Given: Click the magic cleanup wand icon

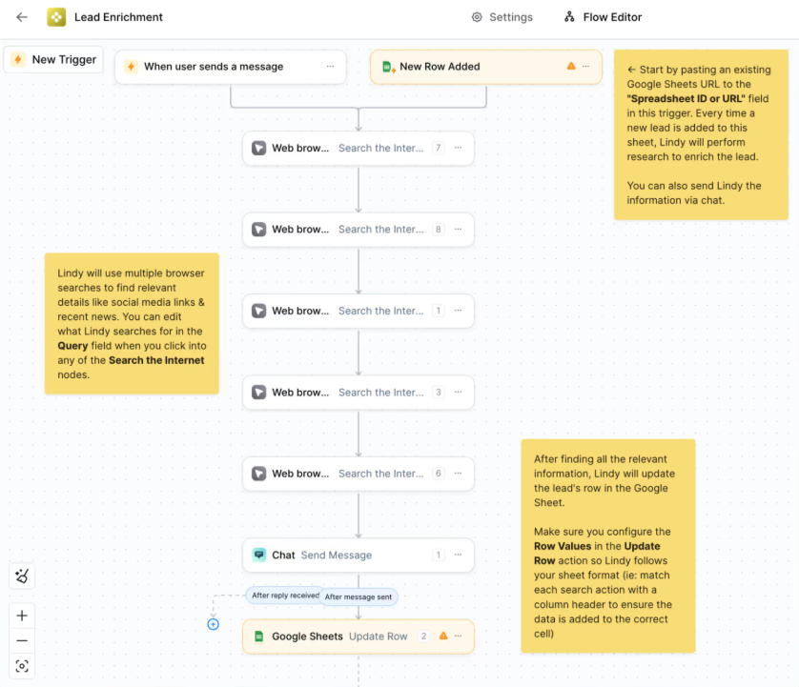Looking at the screenshot, I should (x=22, y=576).
